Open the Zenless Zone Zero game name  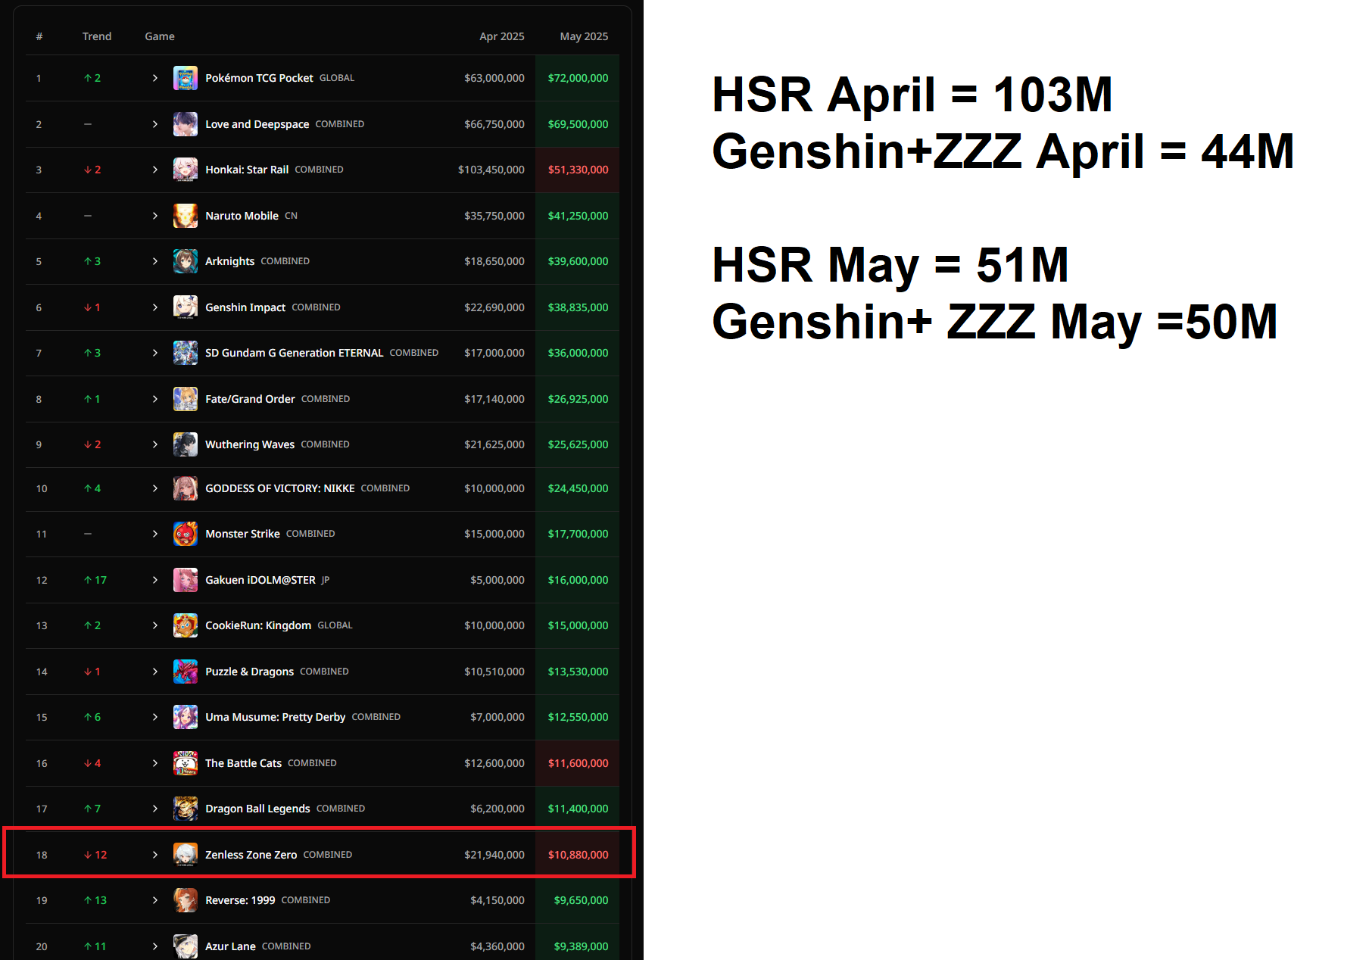coord(251,855)
